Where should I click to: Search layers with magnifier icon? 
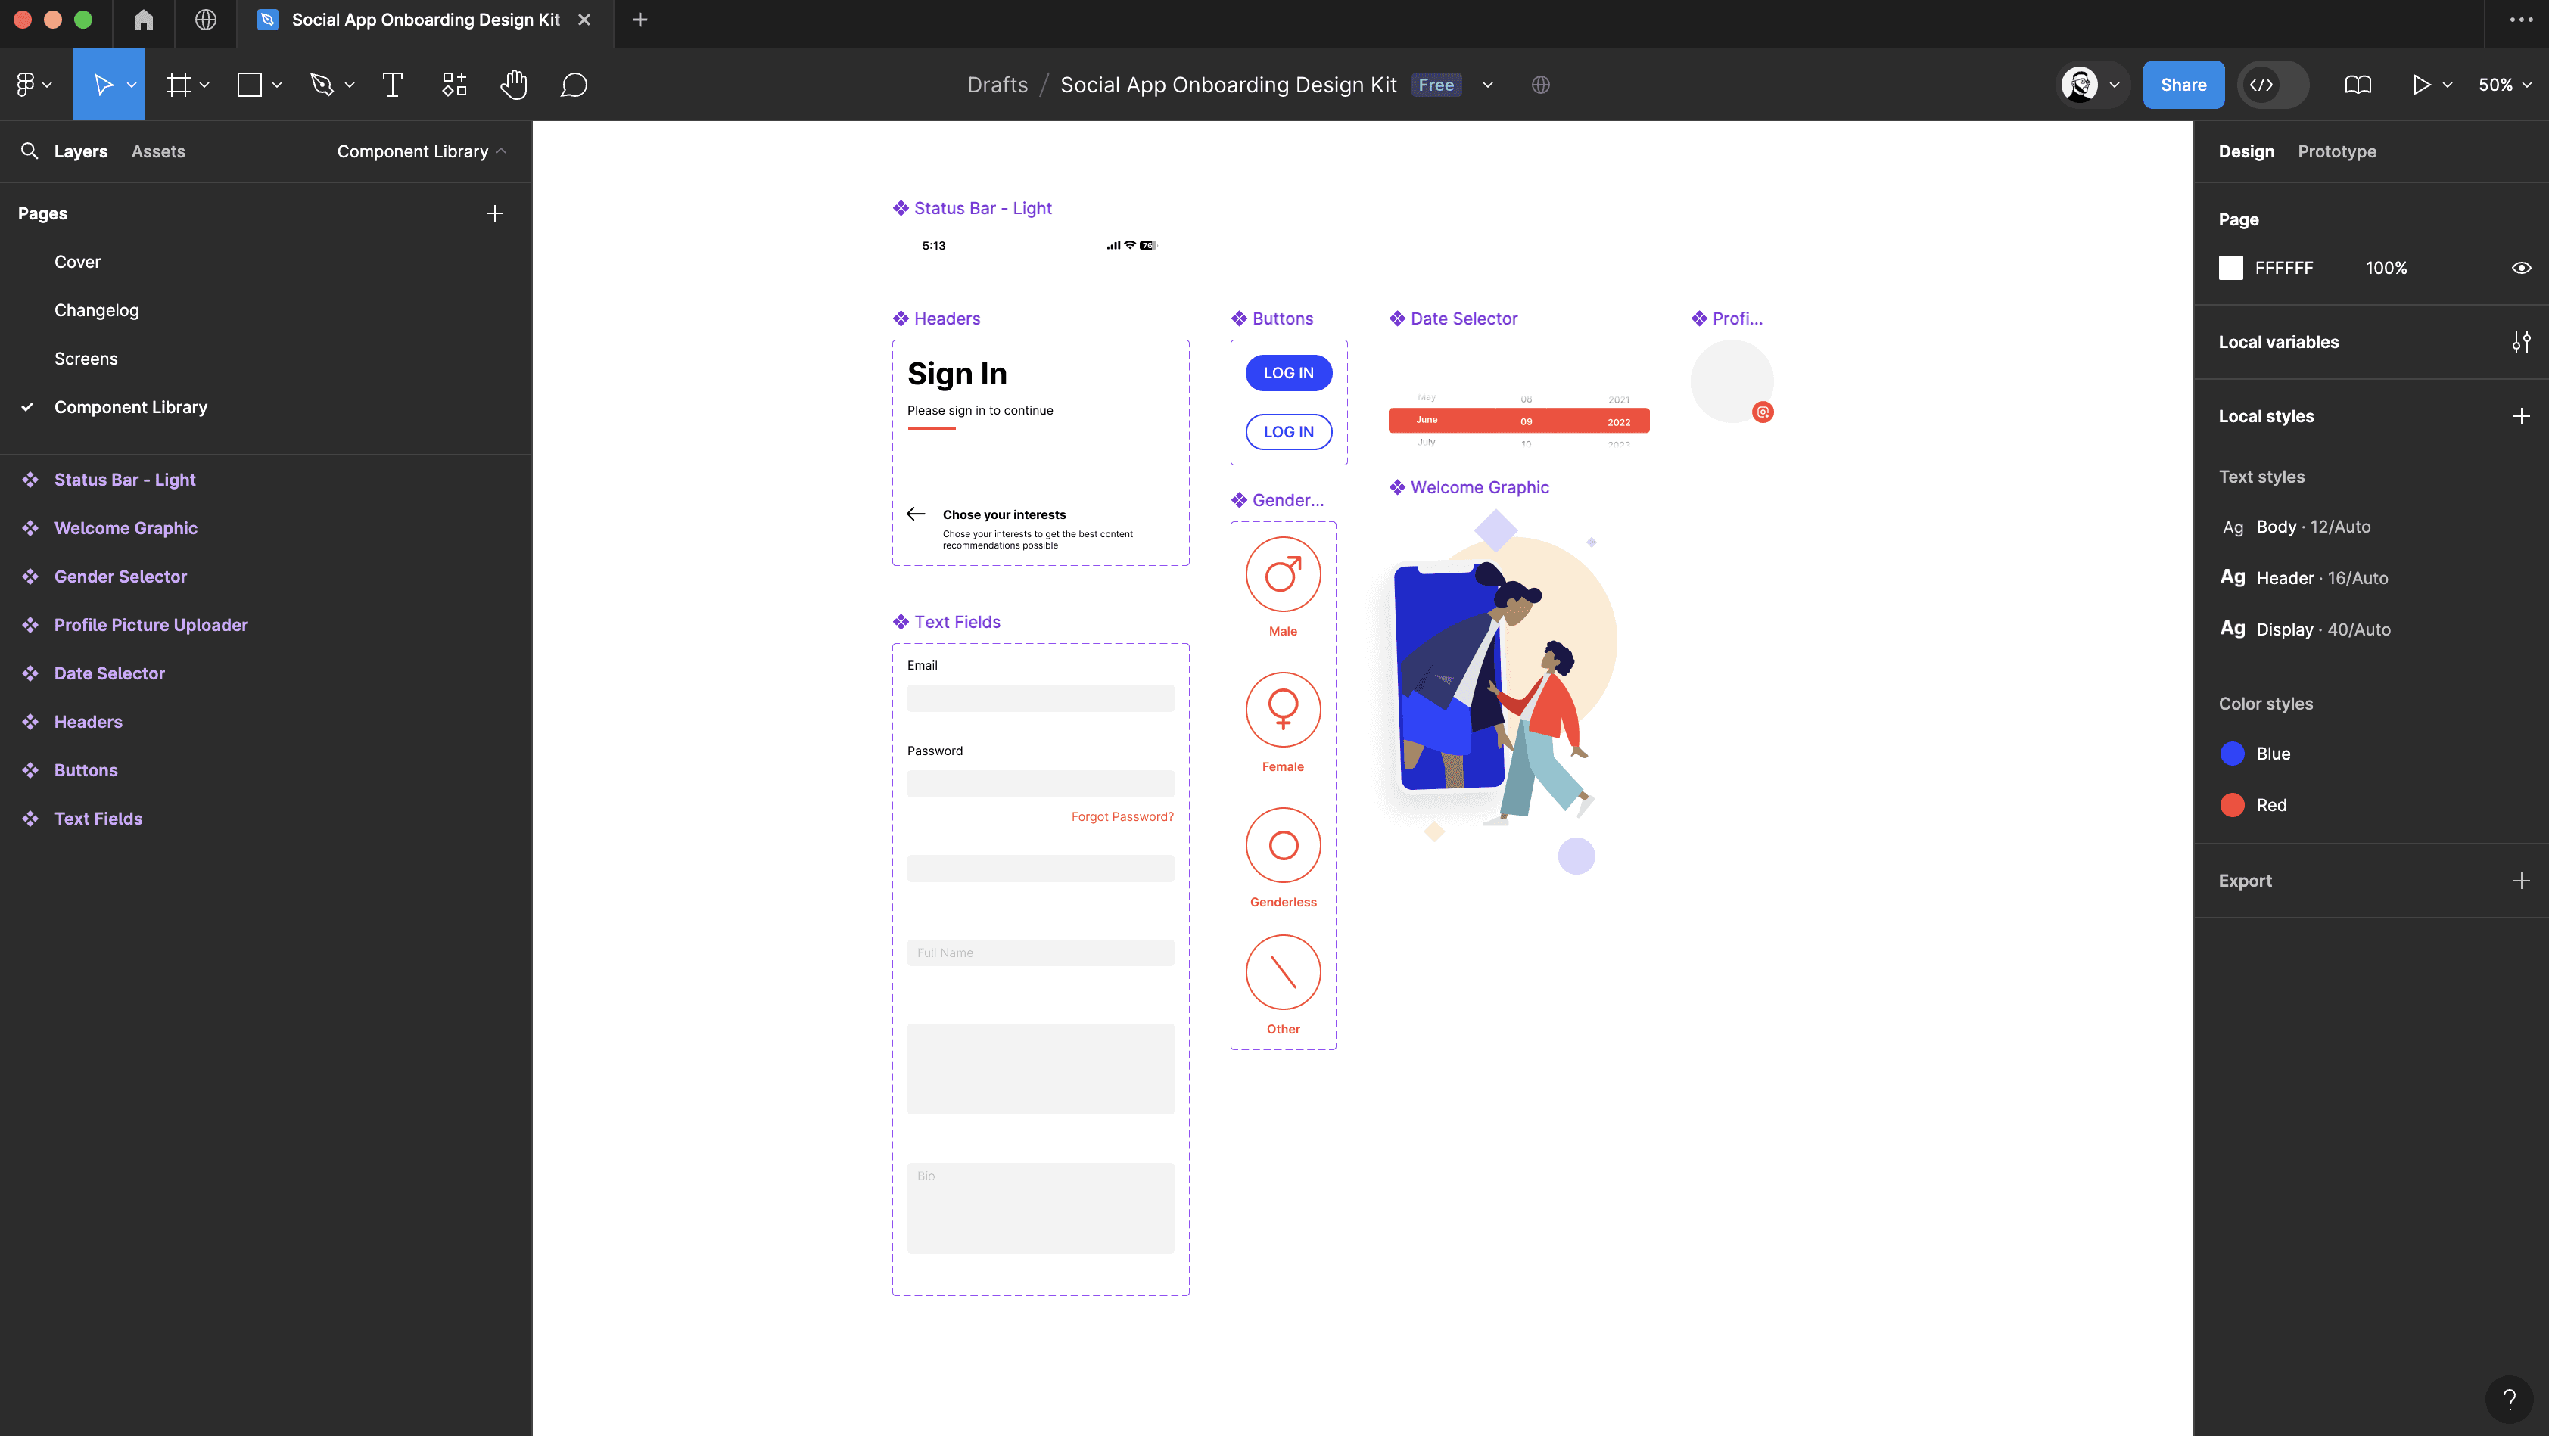(x=30, y=151)
